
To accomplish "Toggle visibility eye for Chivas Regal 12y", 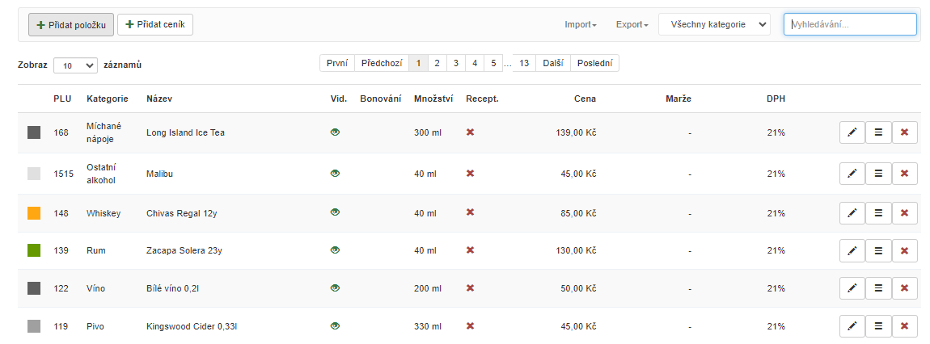I will coord(335,212).
